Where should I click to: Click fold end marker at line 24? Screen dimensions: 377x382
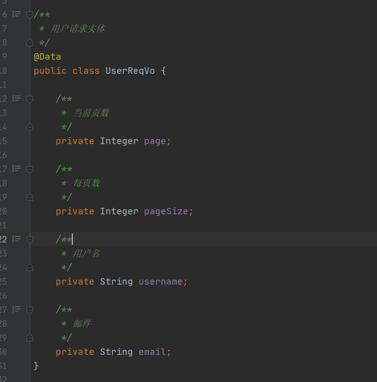click(30, 268)
